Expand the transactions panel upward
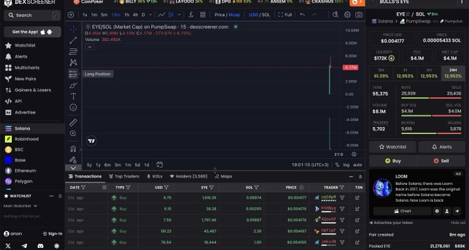The image size is (469, 250). pyautogui.click(x=360, y=177)
